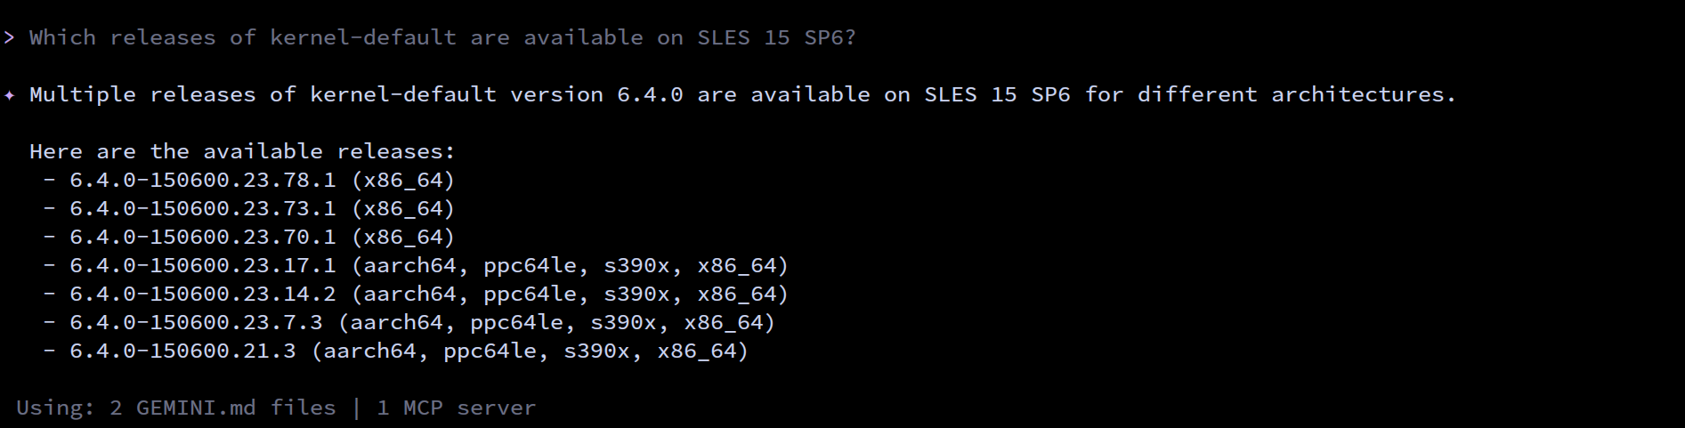Image resolution: width=1685 pixels, height=428 pixels.
Task: Click the "2 GEMINI.md files" status text
Action: 223,408
